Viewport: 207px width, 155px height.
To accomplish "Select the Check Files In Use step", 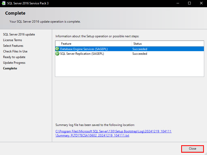I will pos(15,51).
